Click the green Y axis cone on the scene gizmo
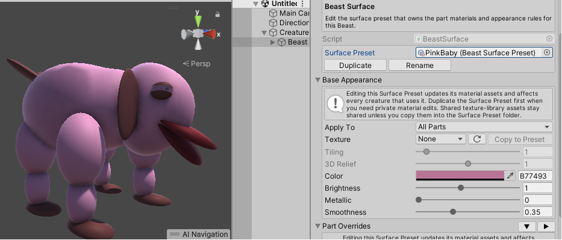562x240 pixels. tap(198, 21)
